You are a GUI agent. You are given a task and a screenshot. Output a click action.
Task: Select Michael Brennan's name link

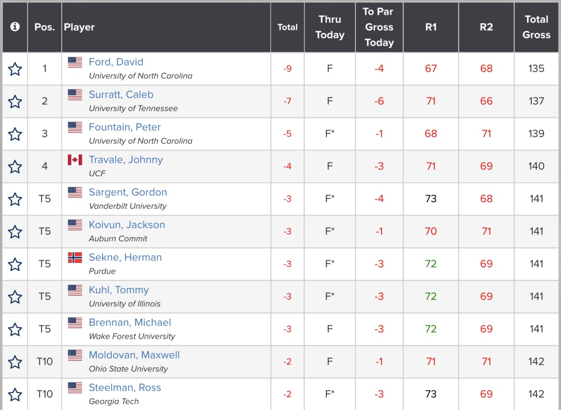point(130,323)
